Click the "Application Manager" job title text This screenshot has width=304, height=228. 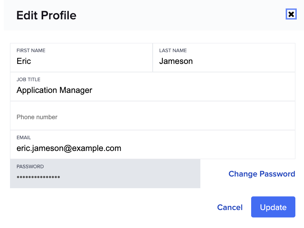(x=54, y=90)
